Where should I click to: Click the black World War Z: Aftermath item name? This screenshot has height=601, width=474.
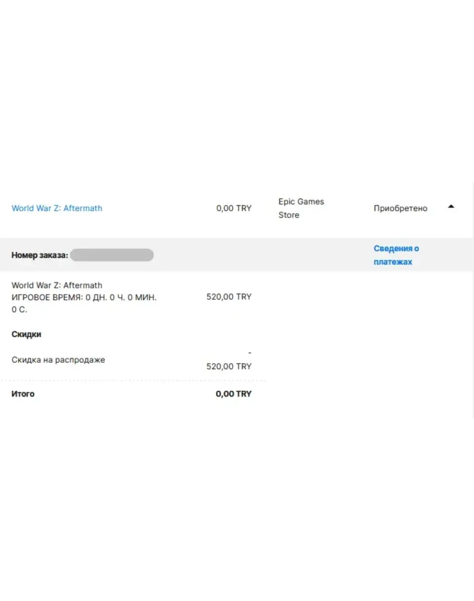tap(57, 285)
